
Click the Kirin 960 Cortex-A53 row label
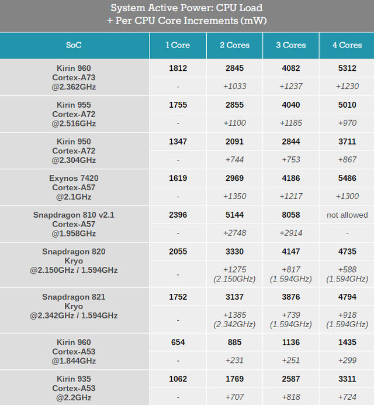click(x=74, y=352)
